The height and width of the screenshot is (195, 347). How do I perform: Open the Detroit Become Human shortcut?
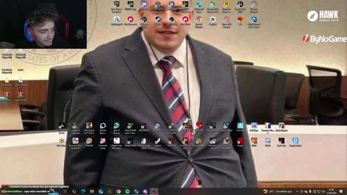click(x=103, y=128)
